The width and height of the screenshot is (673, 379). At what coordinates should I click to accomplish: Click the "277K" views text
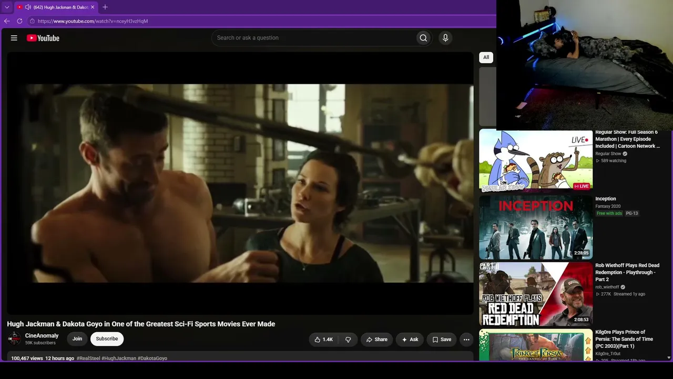coord(606,294)
